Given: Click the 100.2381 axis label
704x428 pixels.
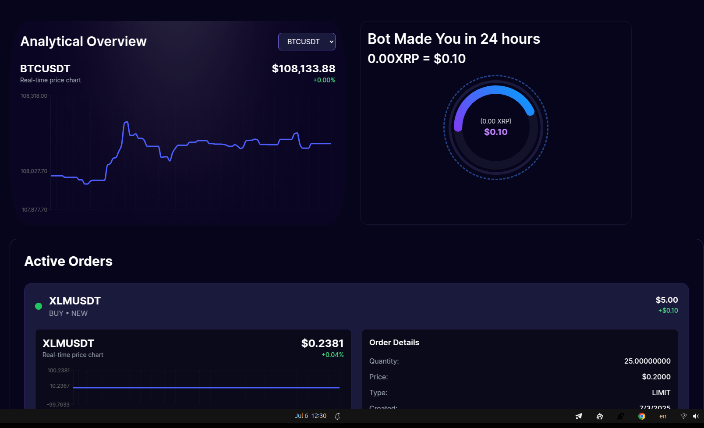Looking at the screenshot, I should point(59,371).
